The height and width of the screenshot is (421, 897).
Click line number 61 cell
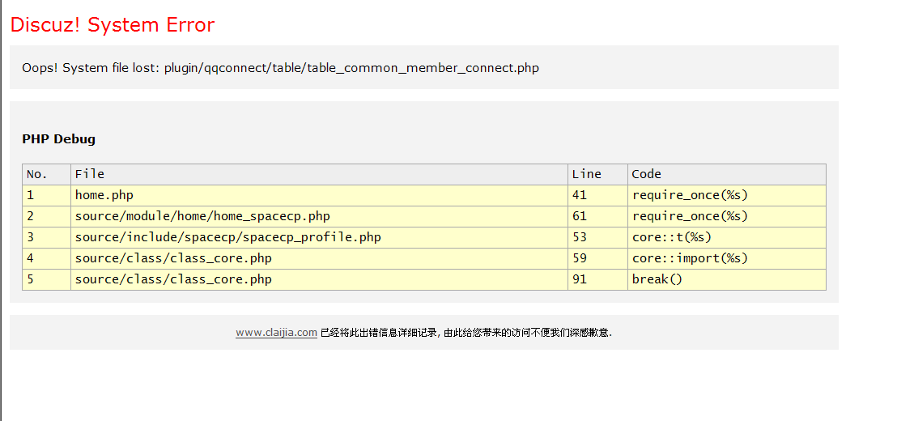[x=580, y=216]
